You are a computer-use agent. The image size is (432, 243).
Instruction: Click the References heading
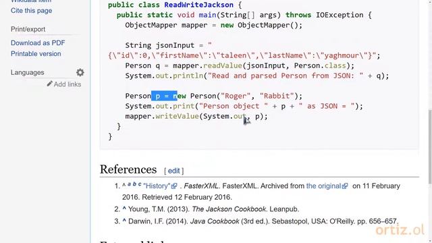128,169
